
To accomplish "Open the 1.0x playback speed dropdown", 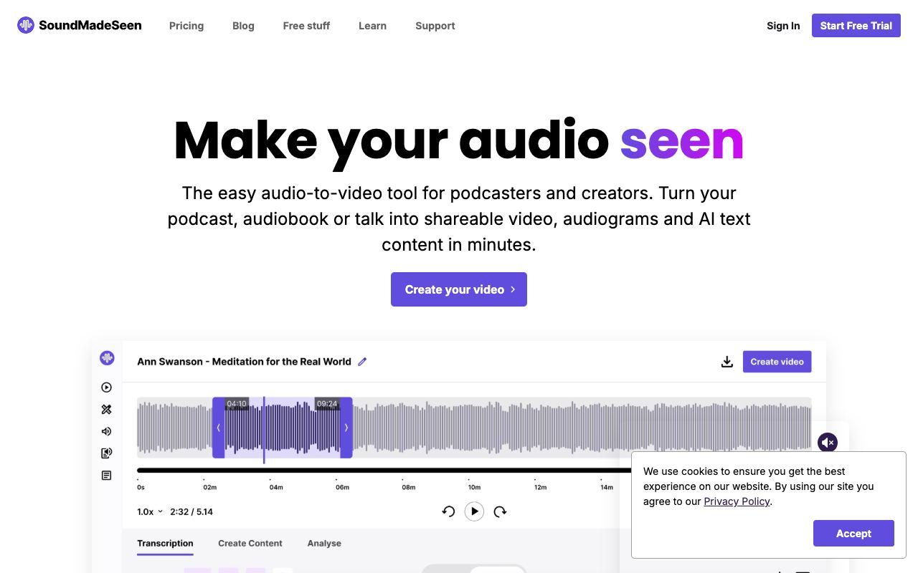I will [150, 511].
